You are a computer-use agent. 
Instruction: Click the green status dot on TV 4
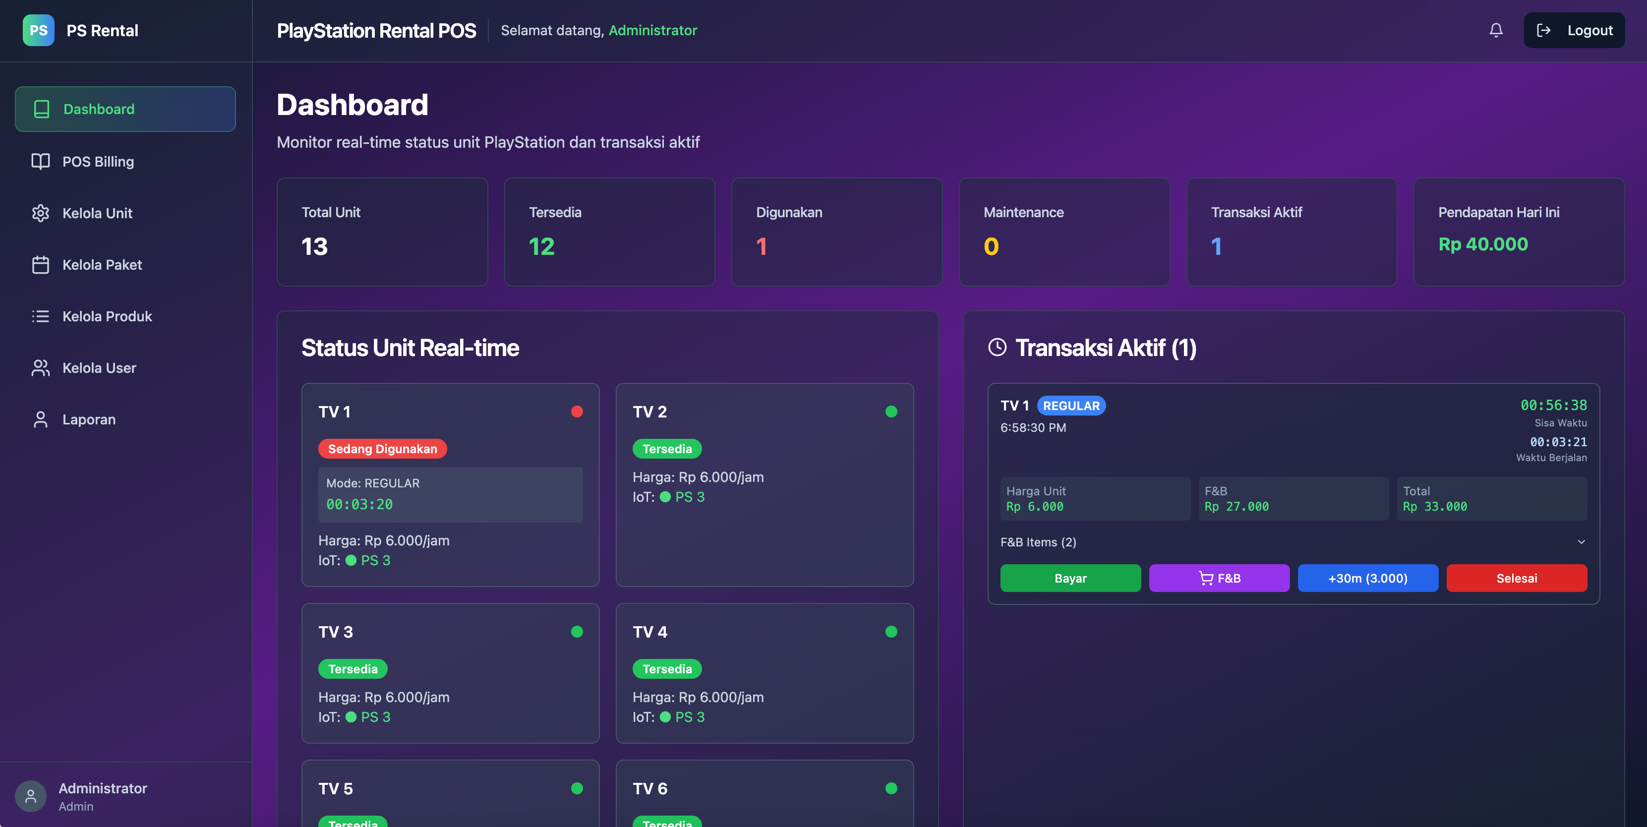click(x=891, y=631)
